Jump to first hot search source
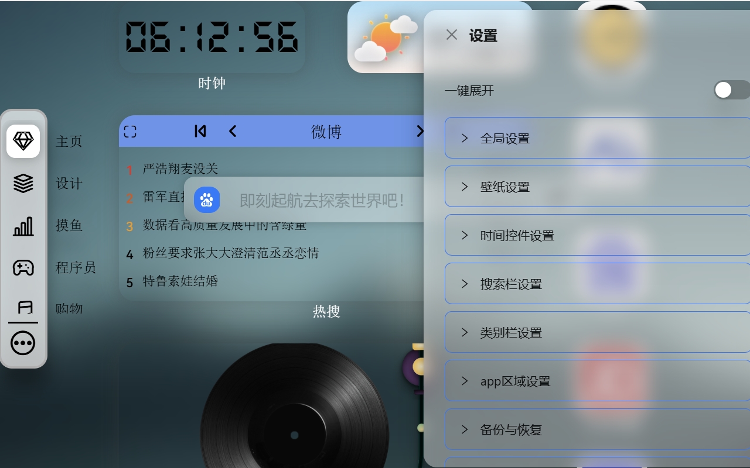This screenshot has height=468, width=750. (x=200, y=131)
